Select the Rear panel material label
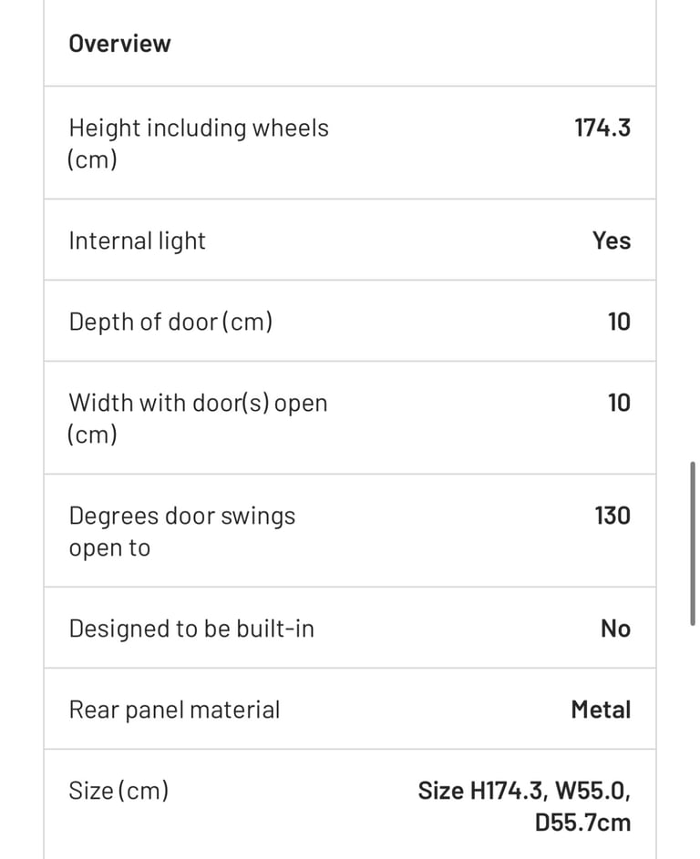The height and width of the screenshot is (859, 700). (174, 710)
